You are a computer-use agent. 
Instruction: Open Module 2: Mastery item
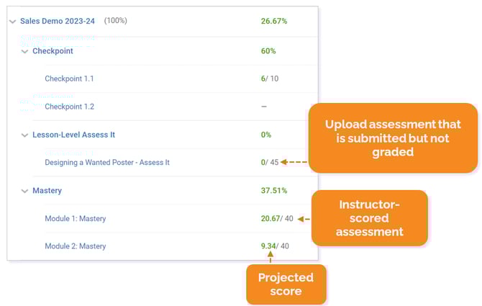75,246
